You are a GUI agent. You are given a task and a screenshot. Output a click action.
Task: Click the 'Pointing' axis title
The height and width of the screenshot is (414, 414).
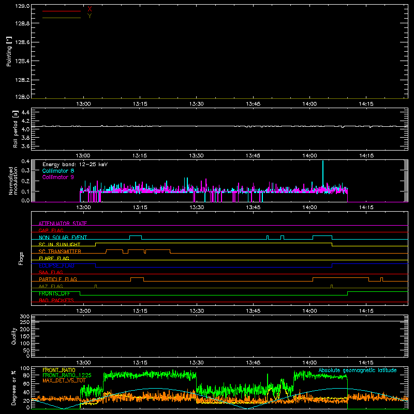(9, 52)
